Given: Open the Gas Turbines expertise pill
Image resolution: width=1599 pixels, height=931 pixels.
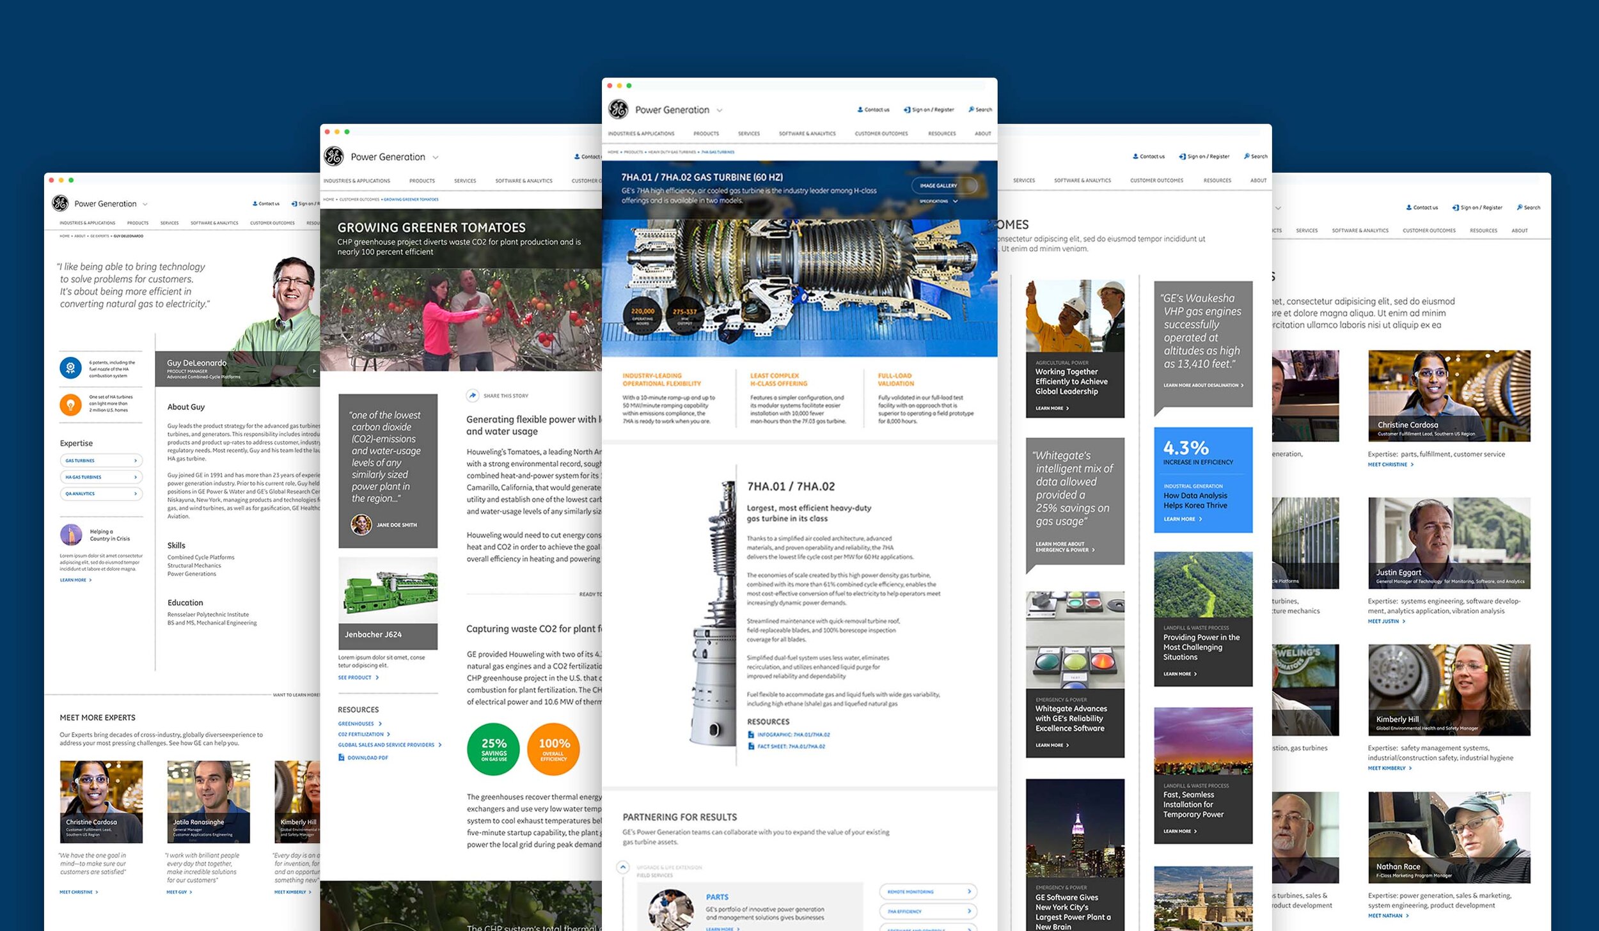Looking at the screenshot, I should pos(102,460).
